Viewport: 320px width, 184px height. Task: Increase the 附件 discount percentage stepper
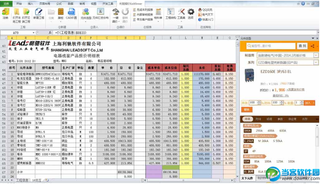point(282,102)
